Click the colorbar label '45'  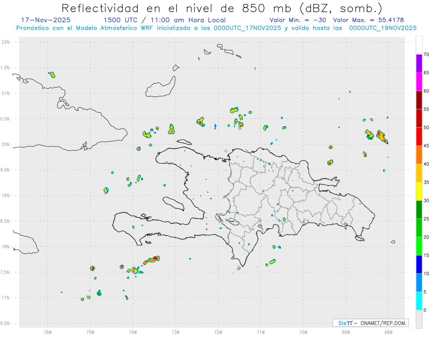tap(426, 146)
